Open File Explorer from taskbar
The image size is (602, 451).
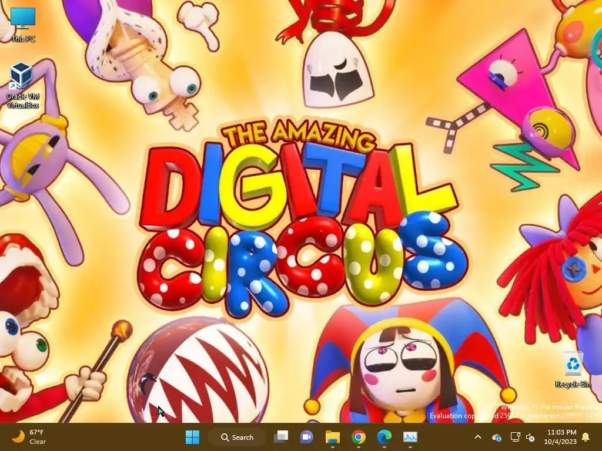point(333,437)
